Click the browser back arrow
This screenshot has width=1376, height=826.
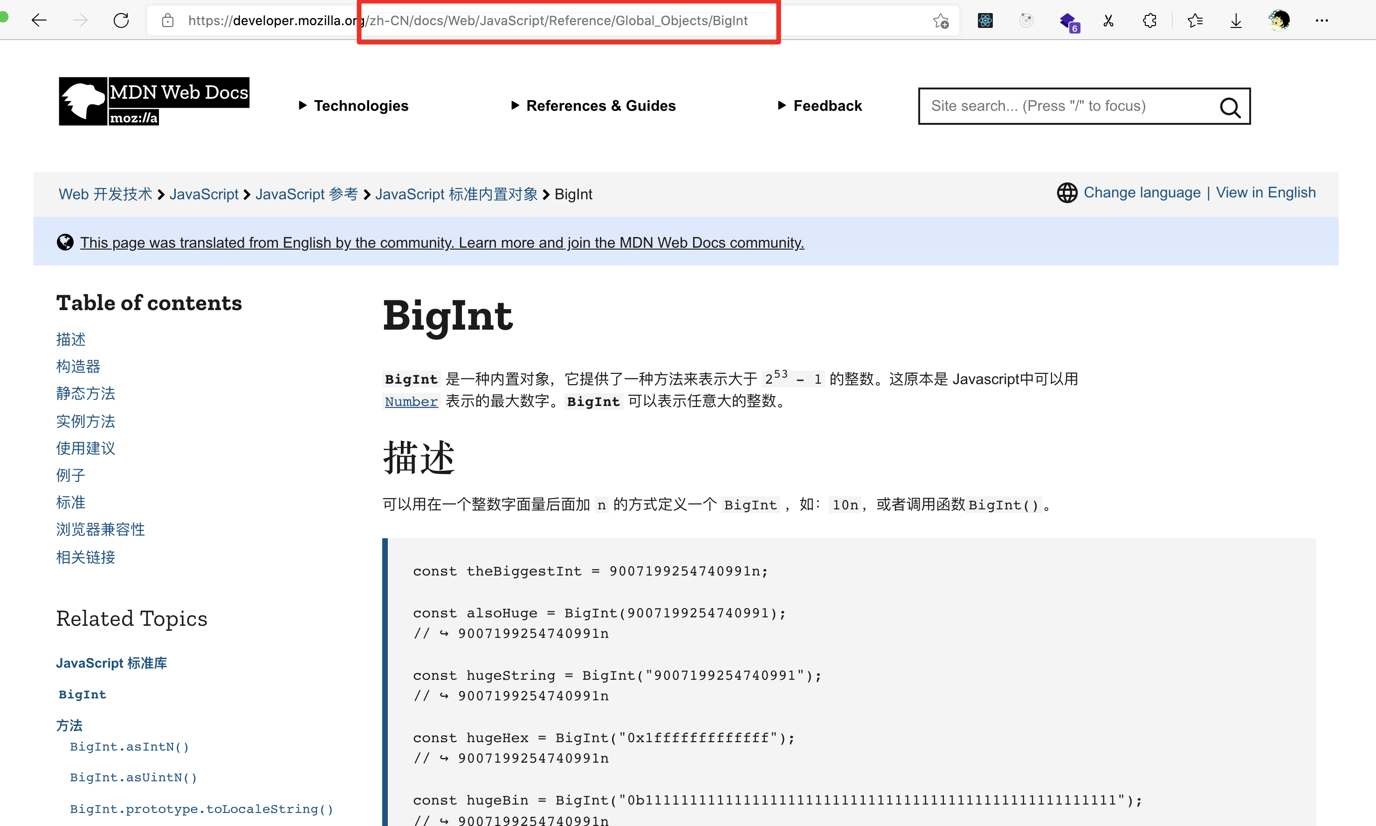point(39,20)
